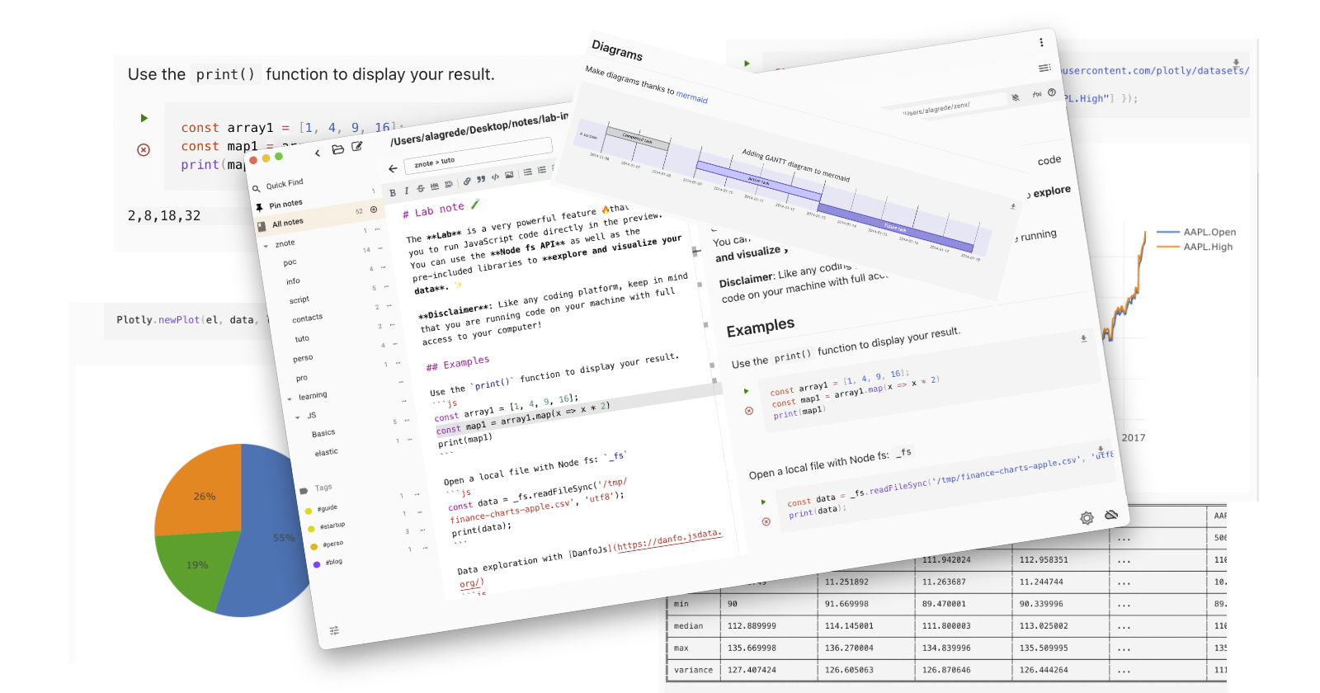The image size is (1320, 693).
Task: Insert code block with the code icon
Action: coord(495,177)
